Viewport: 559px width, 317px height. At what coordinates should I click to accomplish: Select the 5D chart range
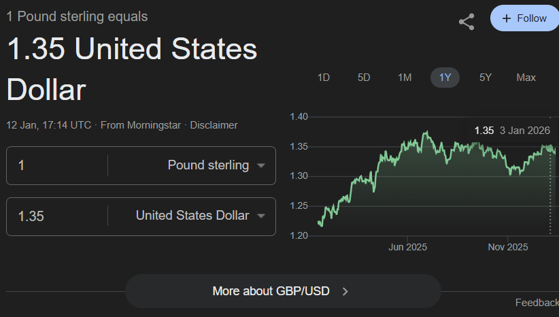pos(364,78)
